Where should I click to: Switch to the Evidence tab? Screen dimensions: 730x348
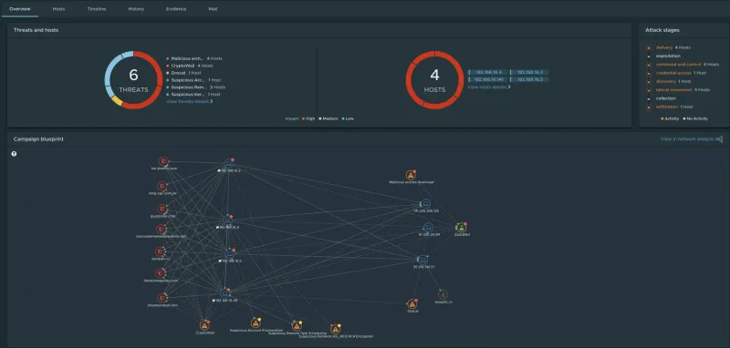click(x=176, y=9)
